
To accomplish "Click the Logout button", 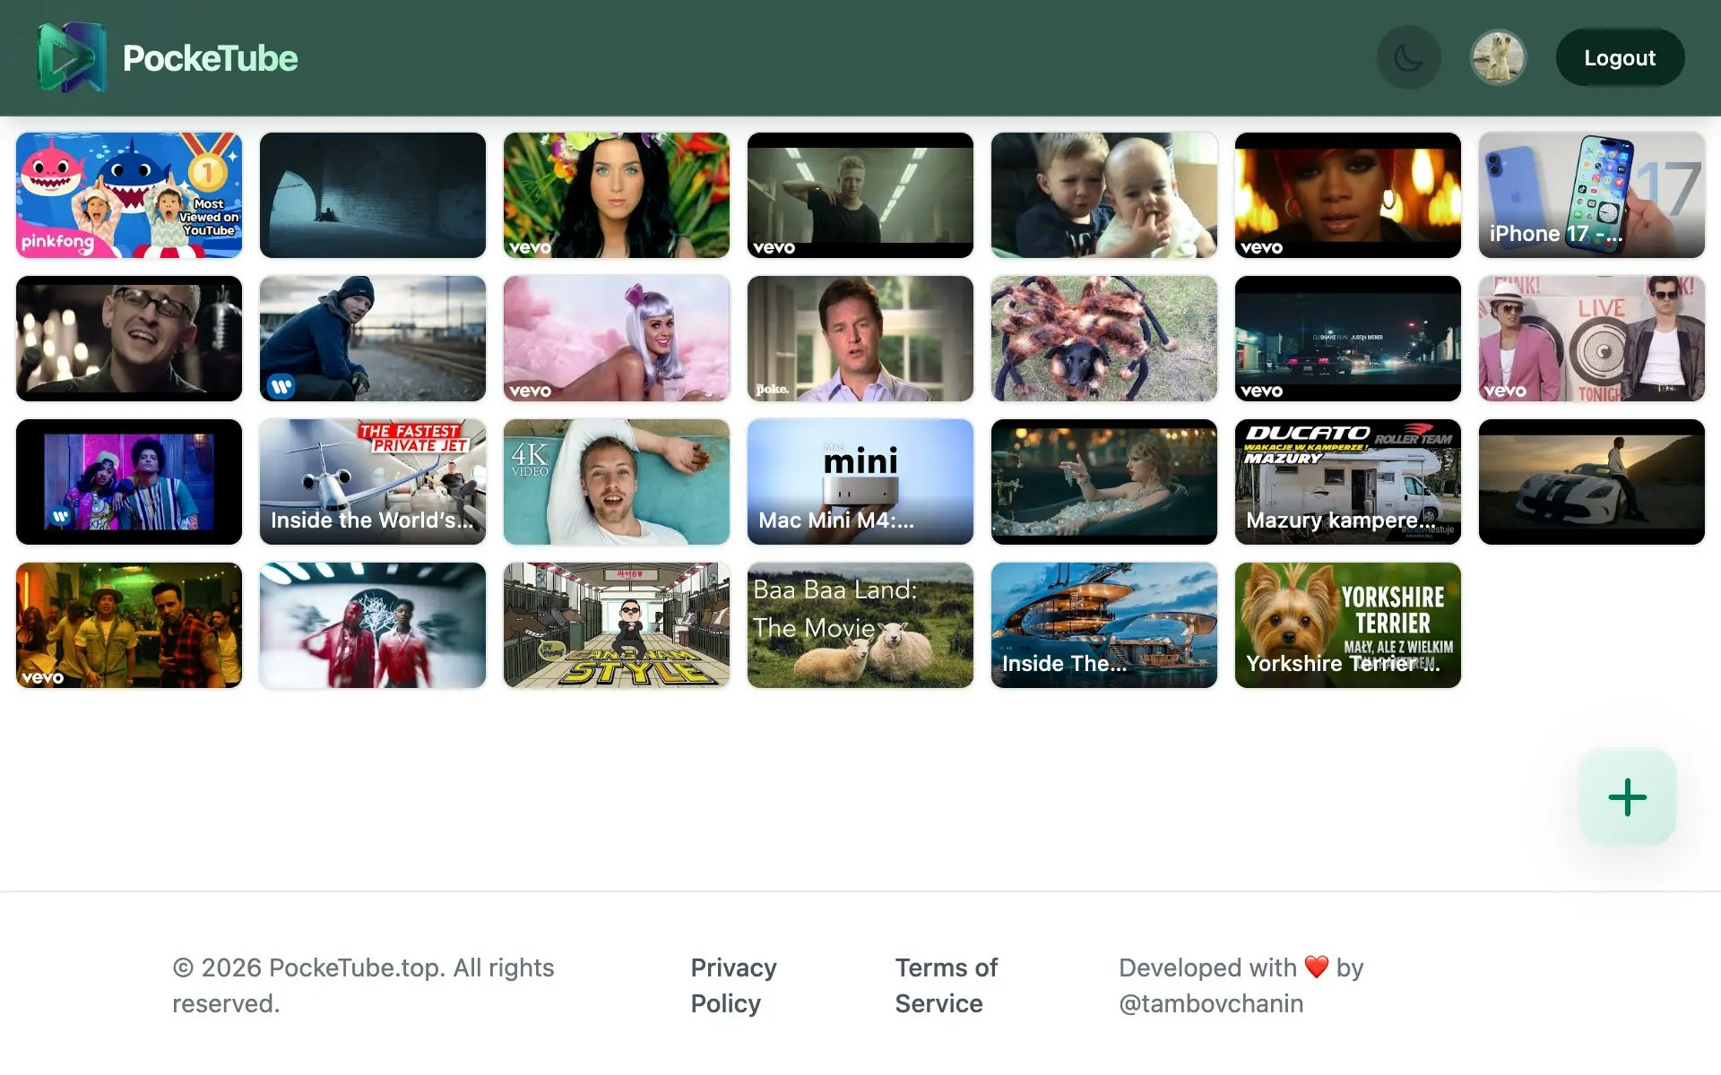I will tap(1619, 56).
